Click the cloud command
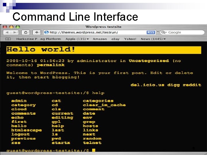Image resolution: width=207 pixels, height=155 pixels. pos(19,109)
